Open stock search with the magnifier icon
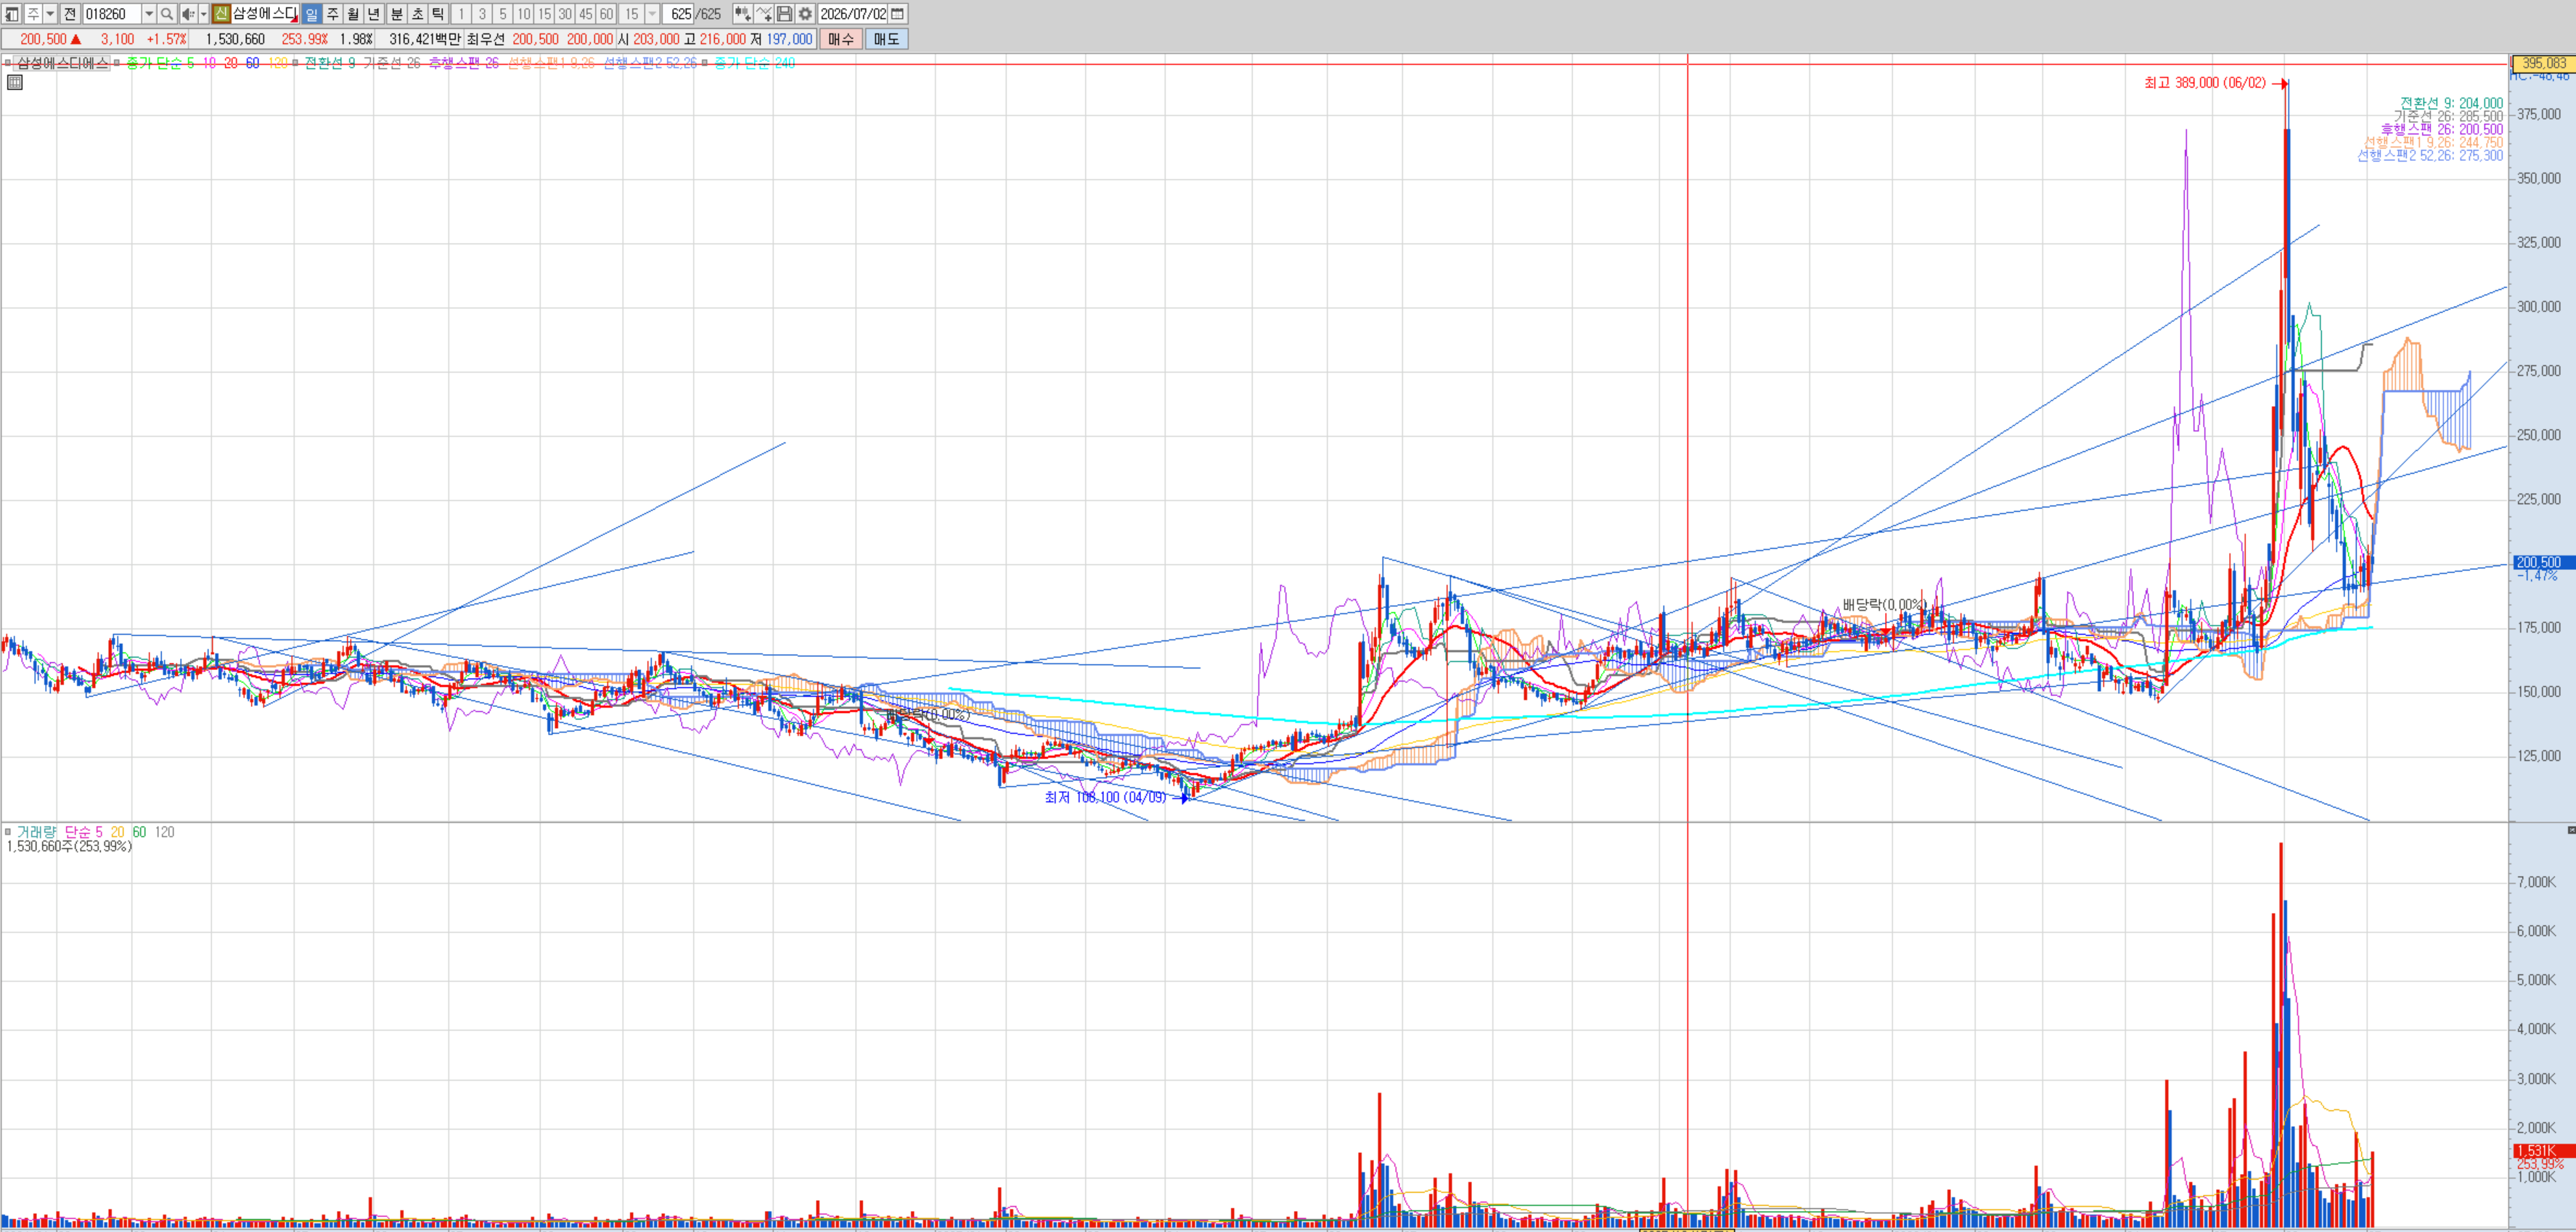Viewport: 2576px width, 1232px height. (x=167, y=14)
